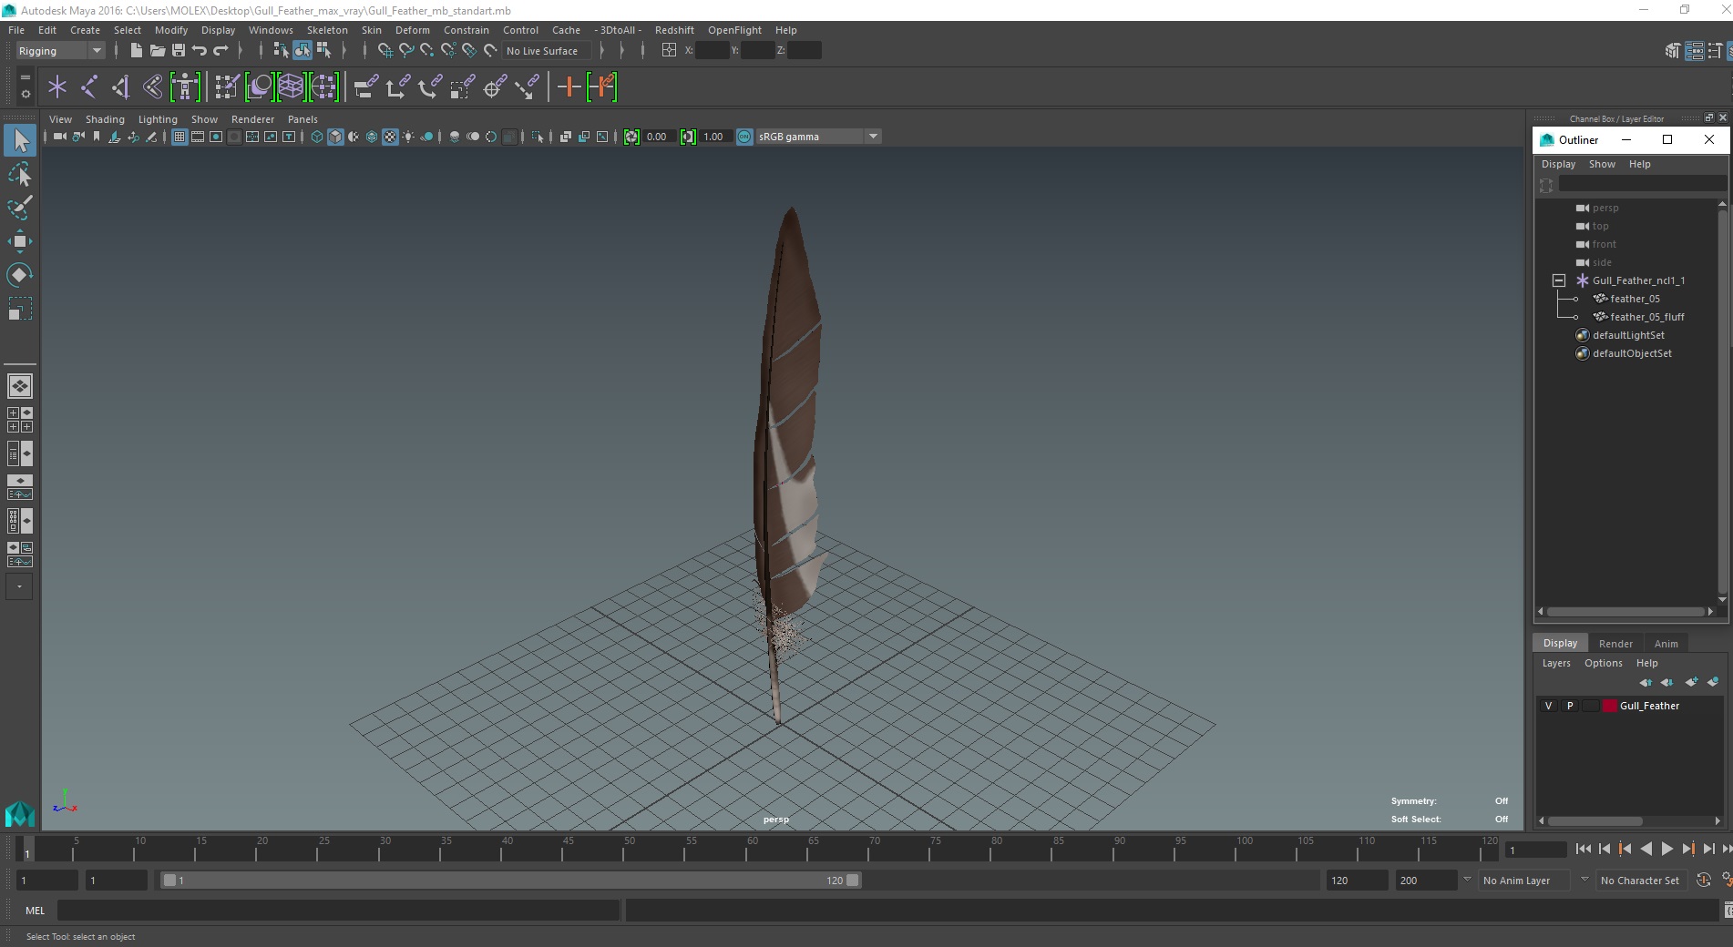The image size is (1733, 947).
Task: Click the Snap to Grids icon
Action: pos(385,50)
